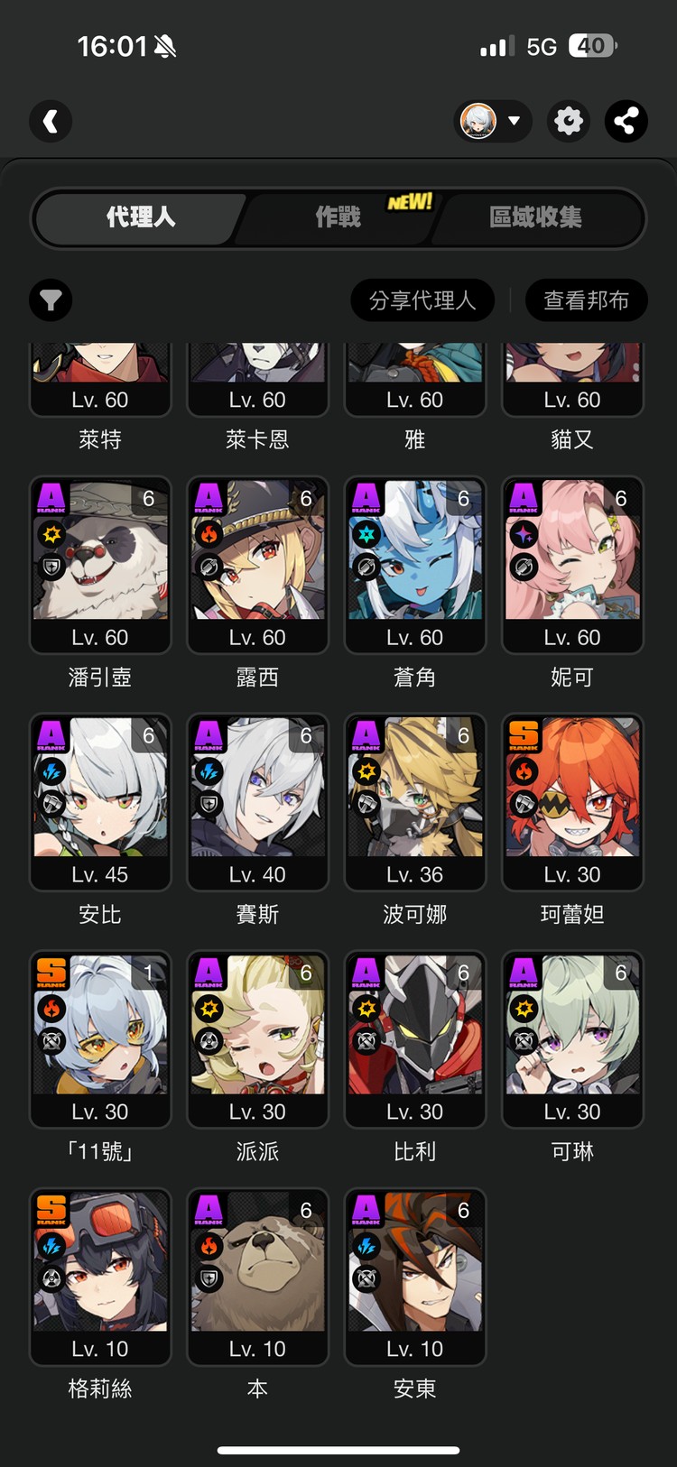Tap the 查看邦布 button

587,300
